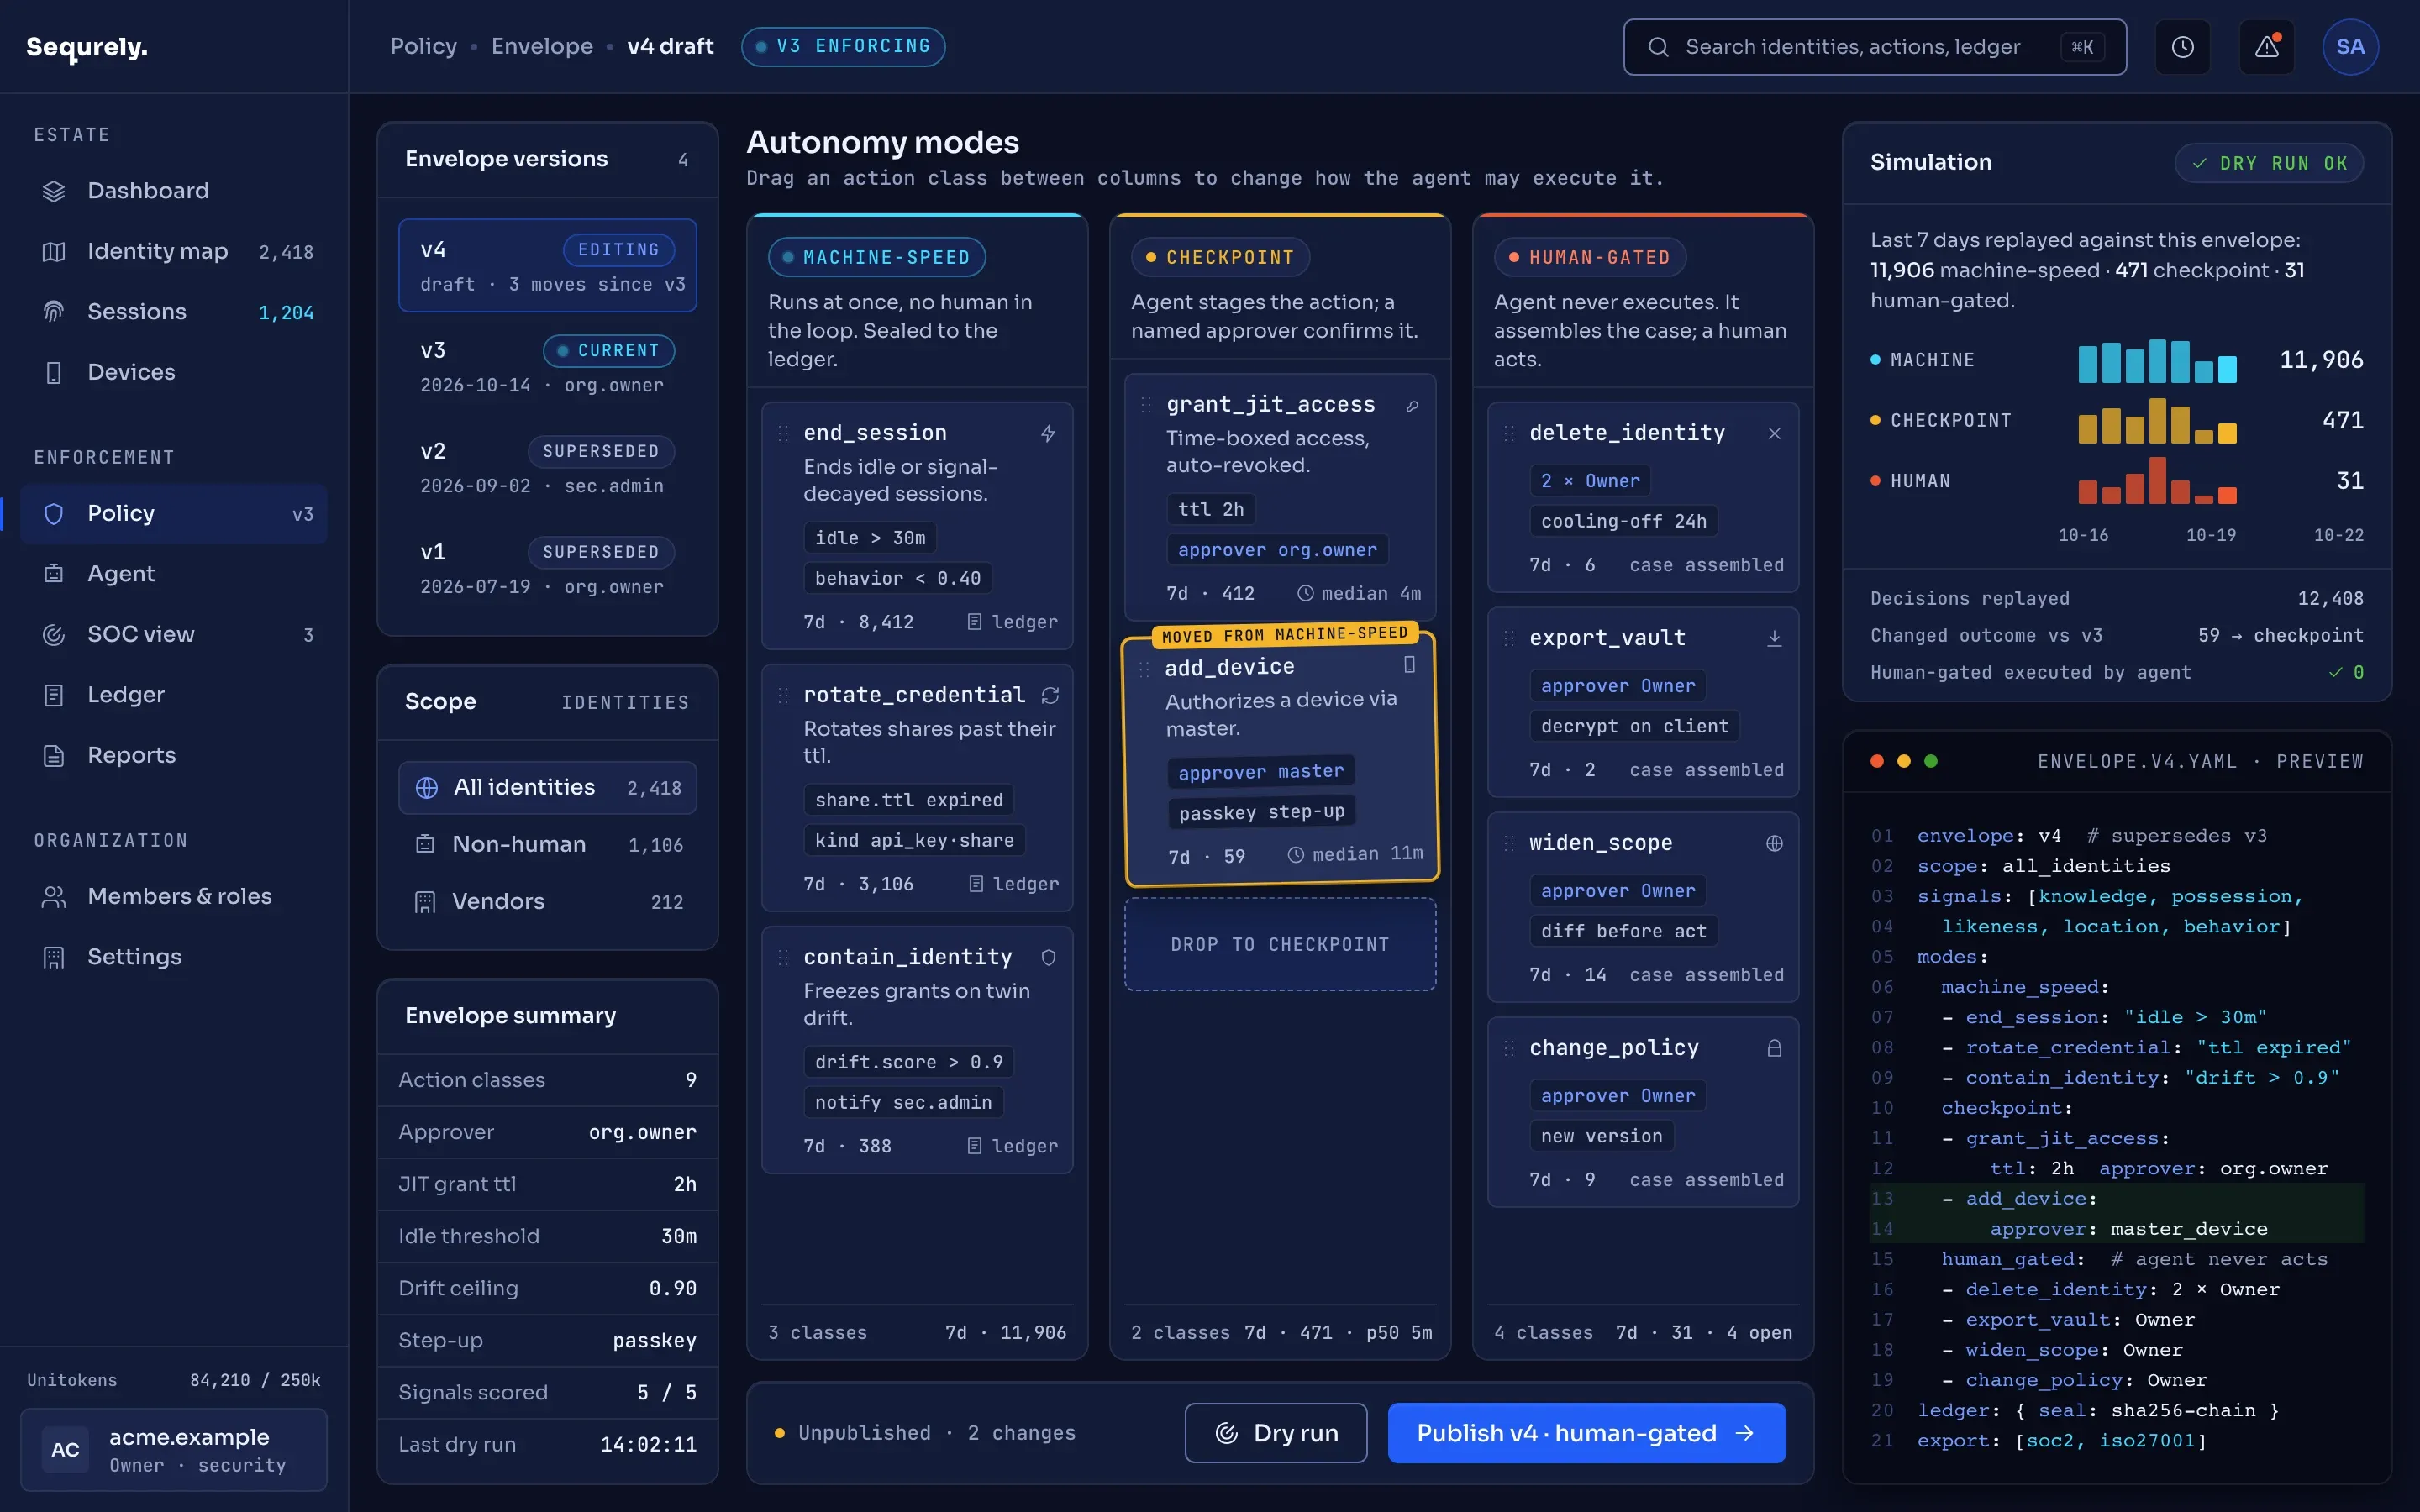Open Settings in the sidebar
This screenshot has height=1512, width=2420.
coord(174,957)
